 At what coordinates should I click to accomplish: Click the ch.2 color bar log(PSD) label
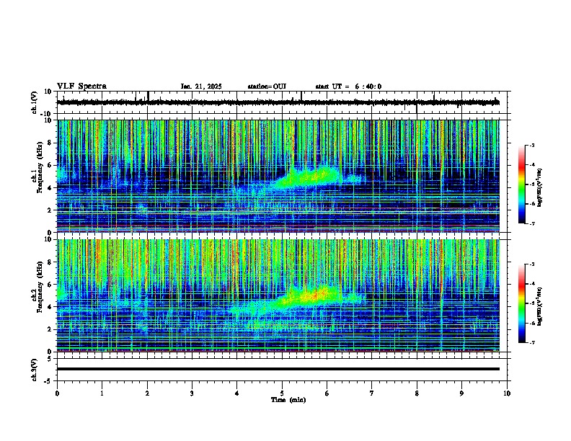tap(539, 306)
